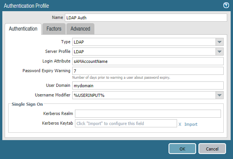Cancel the Authentication Profile dialog

tap(212, 149)
